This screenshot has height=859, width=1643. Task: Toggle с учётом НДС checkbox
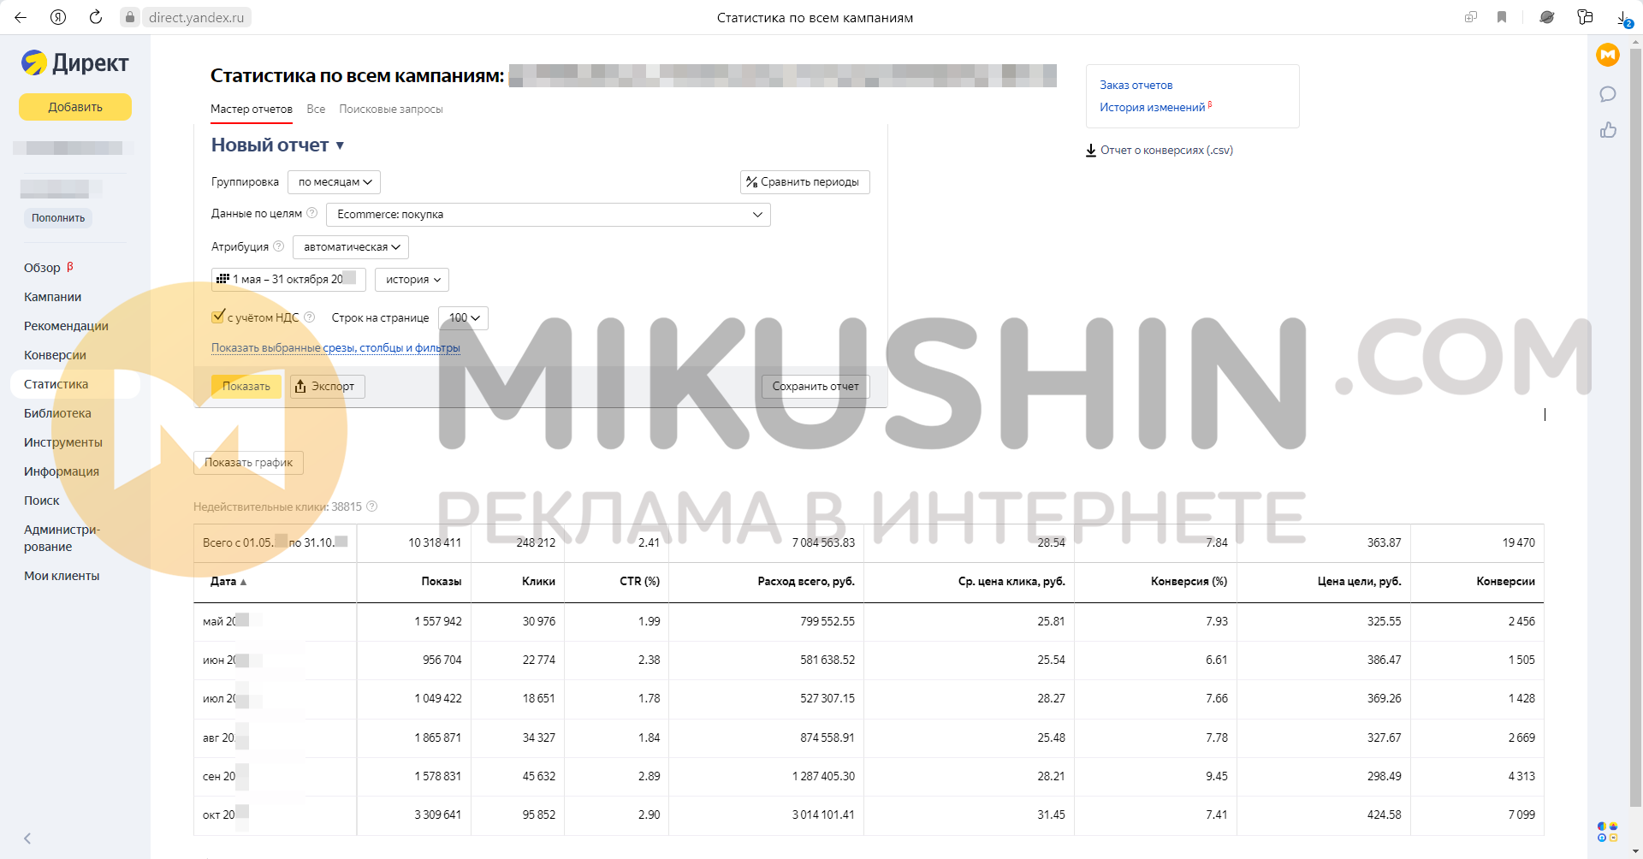click(218, 317)
